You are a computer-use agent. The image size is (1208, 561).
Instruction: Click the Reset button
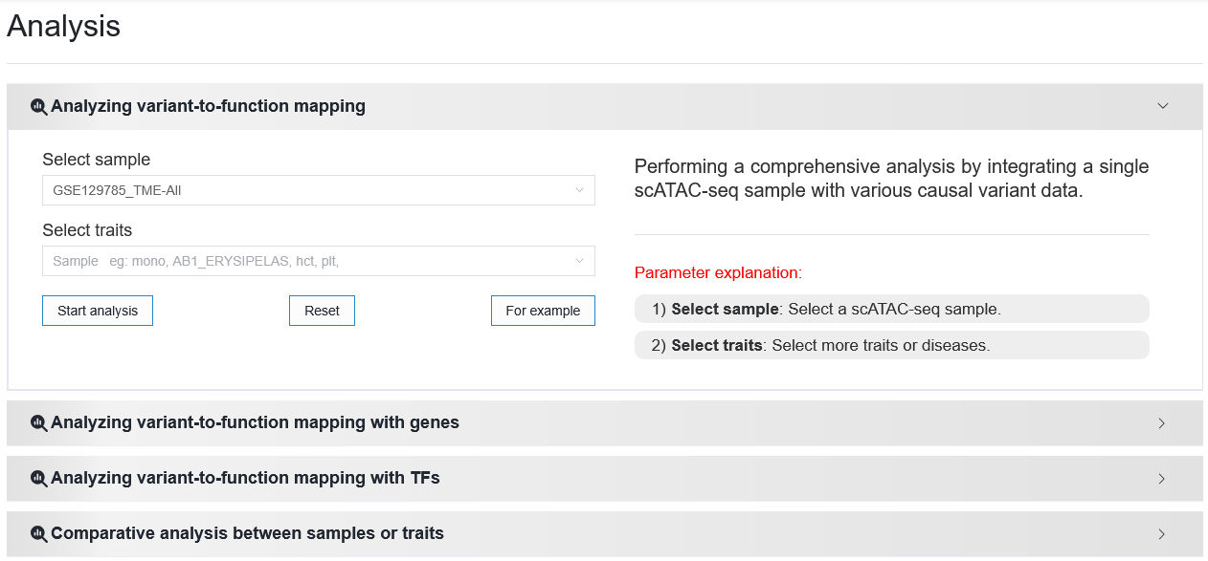(322, 311)
